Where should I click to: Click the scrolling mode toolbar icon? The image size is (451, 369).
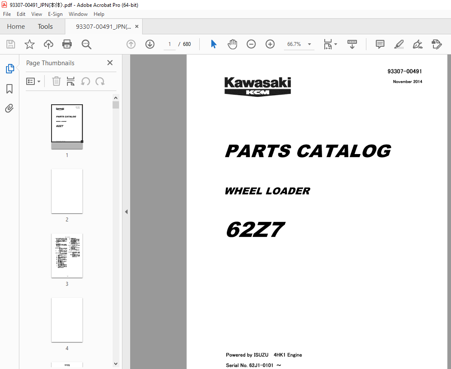[352, 44]
